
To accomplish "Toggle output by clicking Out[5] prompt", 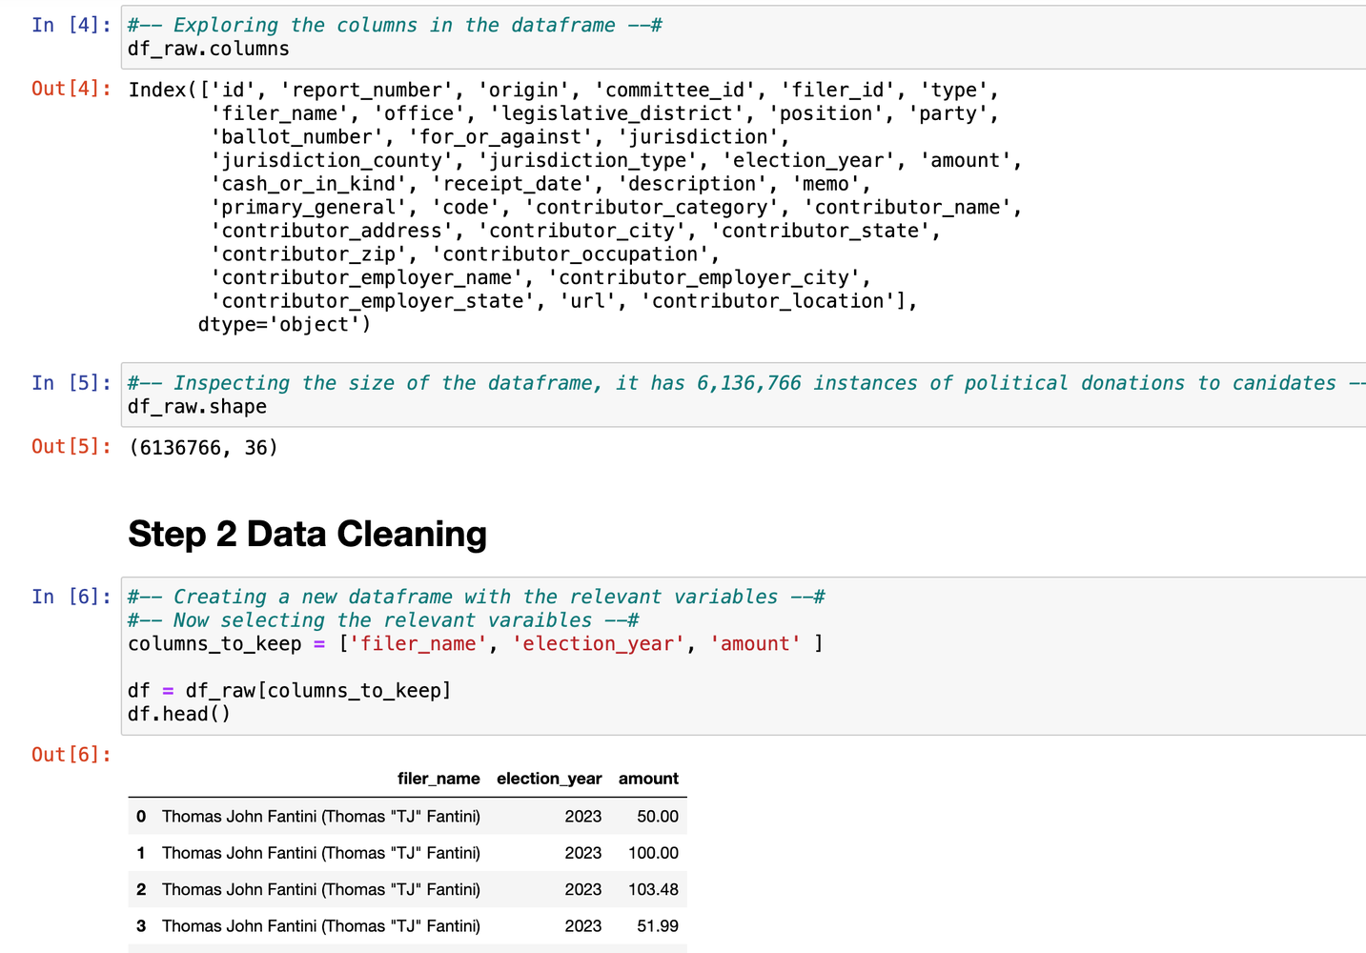I will [71, 447].
